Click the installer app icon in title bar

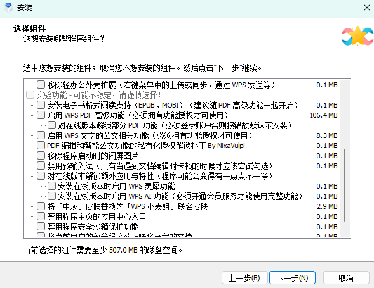pos(8,8)
